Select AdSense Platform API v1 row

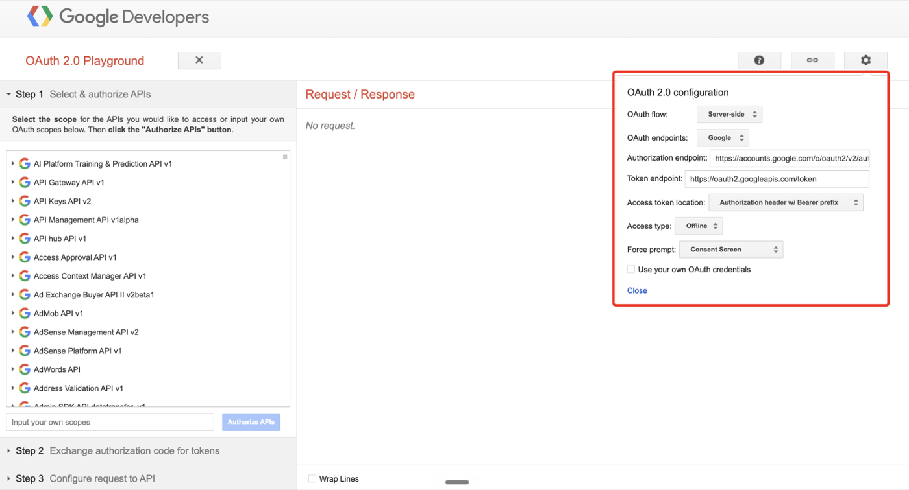pos(78,351)
